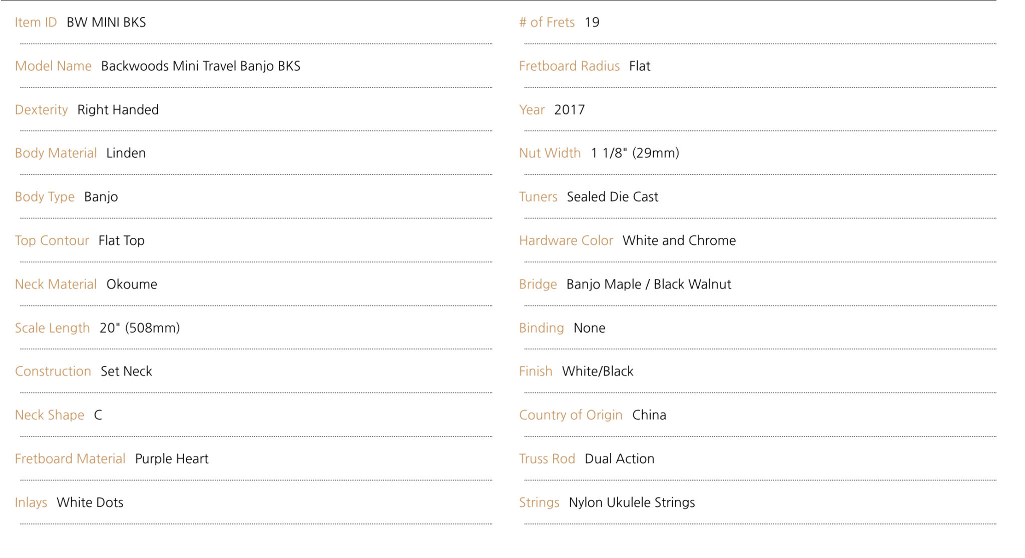Select the Sealed Die Cast tuners text
Screen dimensions: 1025x558
613,197
